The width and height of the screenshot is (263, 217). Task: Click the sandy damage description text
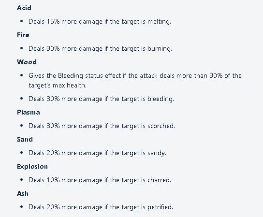point(98,153)
